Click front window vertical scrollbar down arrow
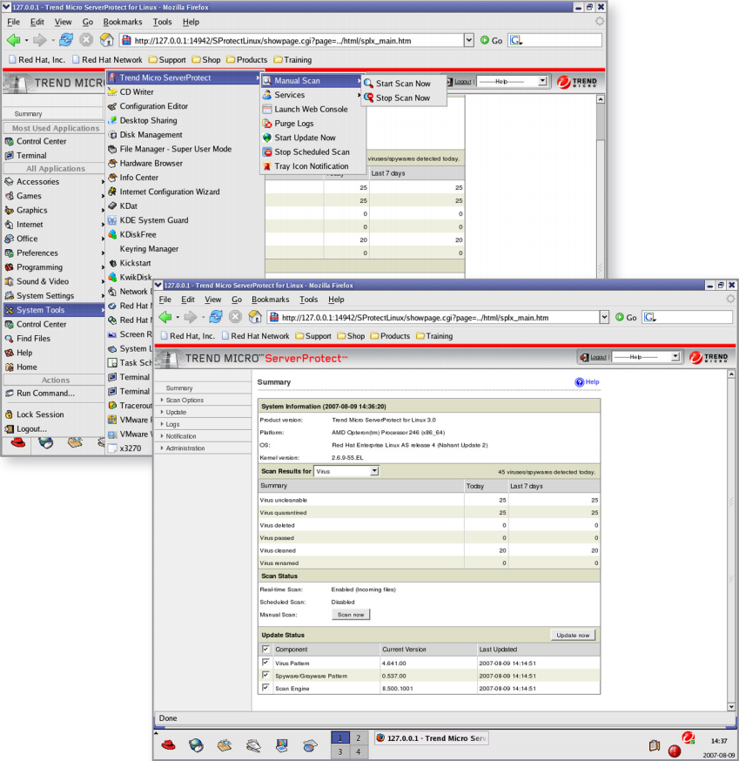Screen dimensions: 739x761 731,707
